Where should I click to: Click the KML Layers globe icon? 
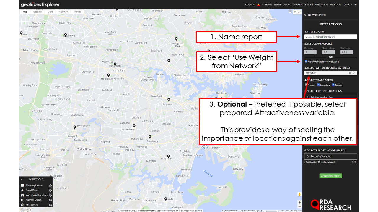click(22, 205)
